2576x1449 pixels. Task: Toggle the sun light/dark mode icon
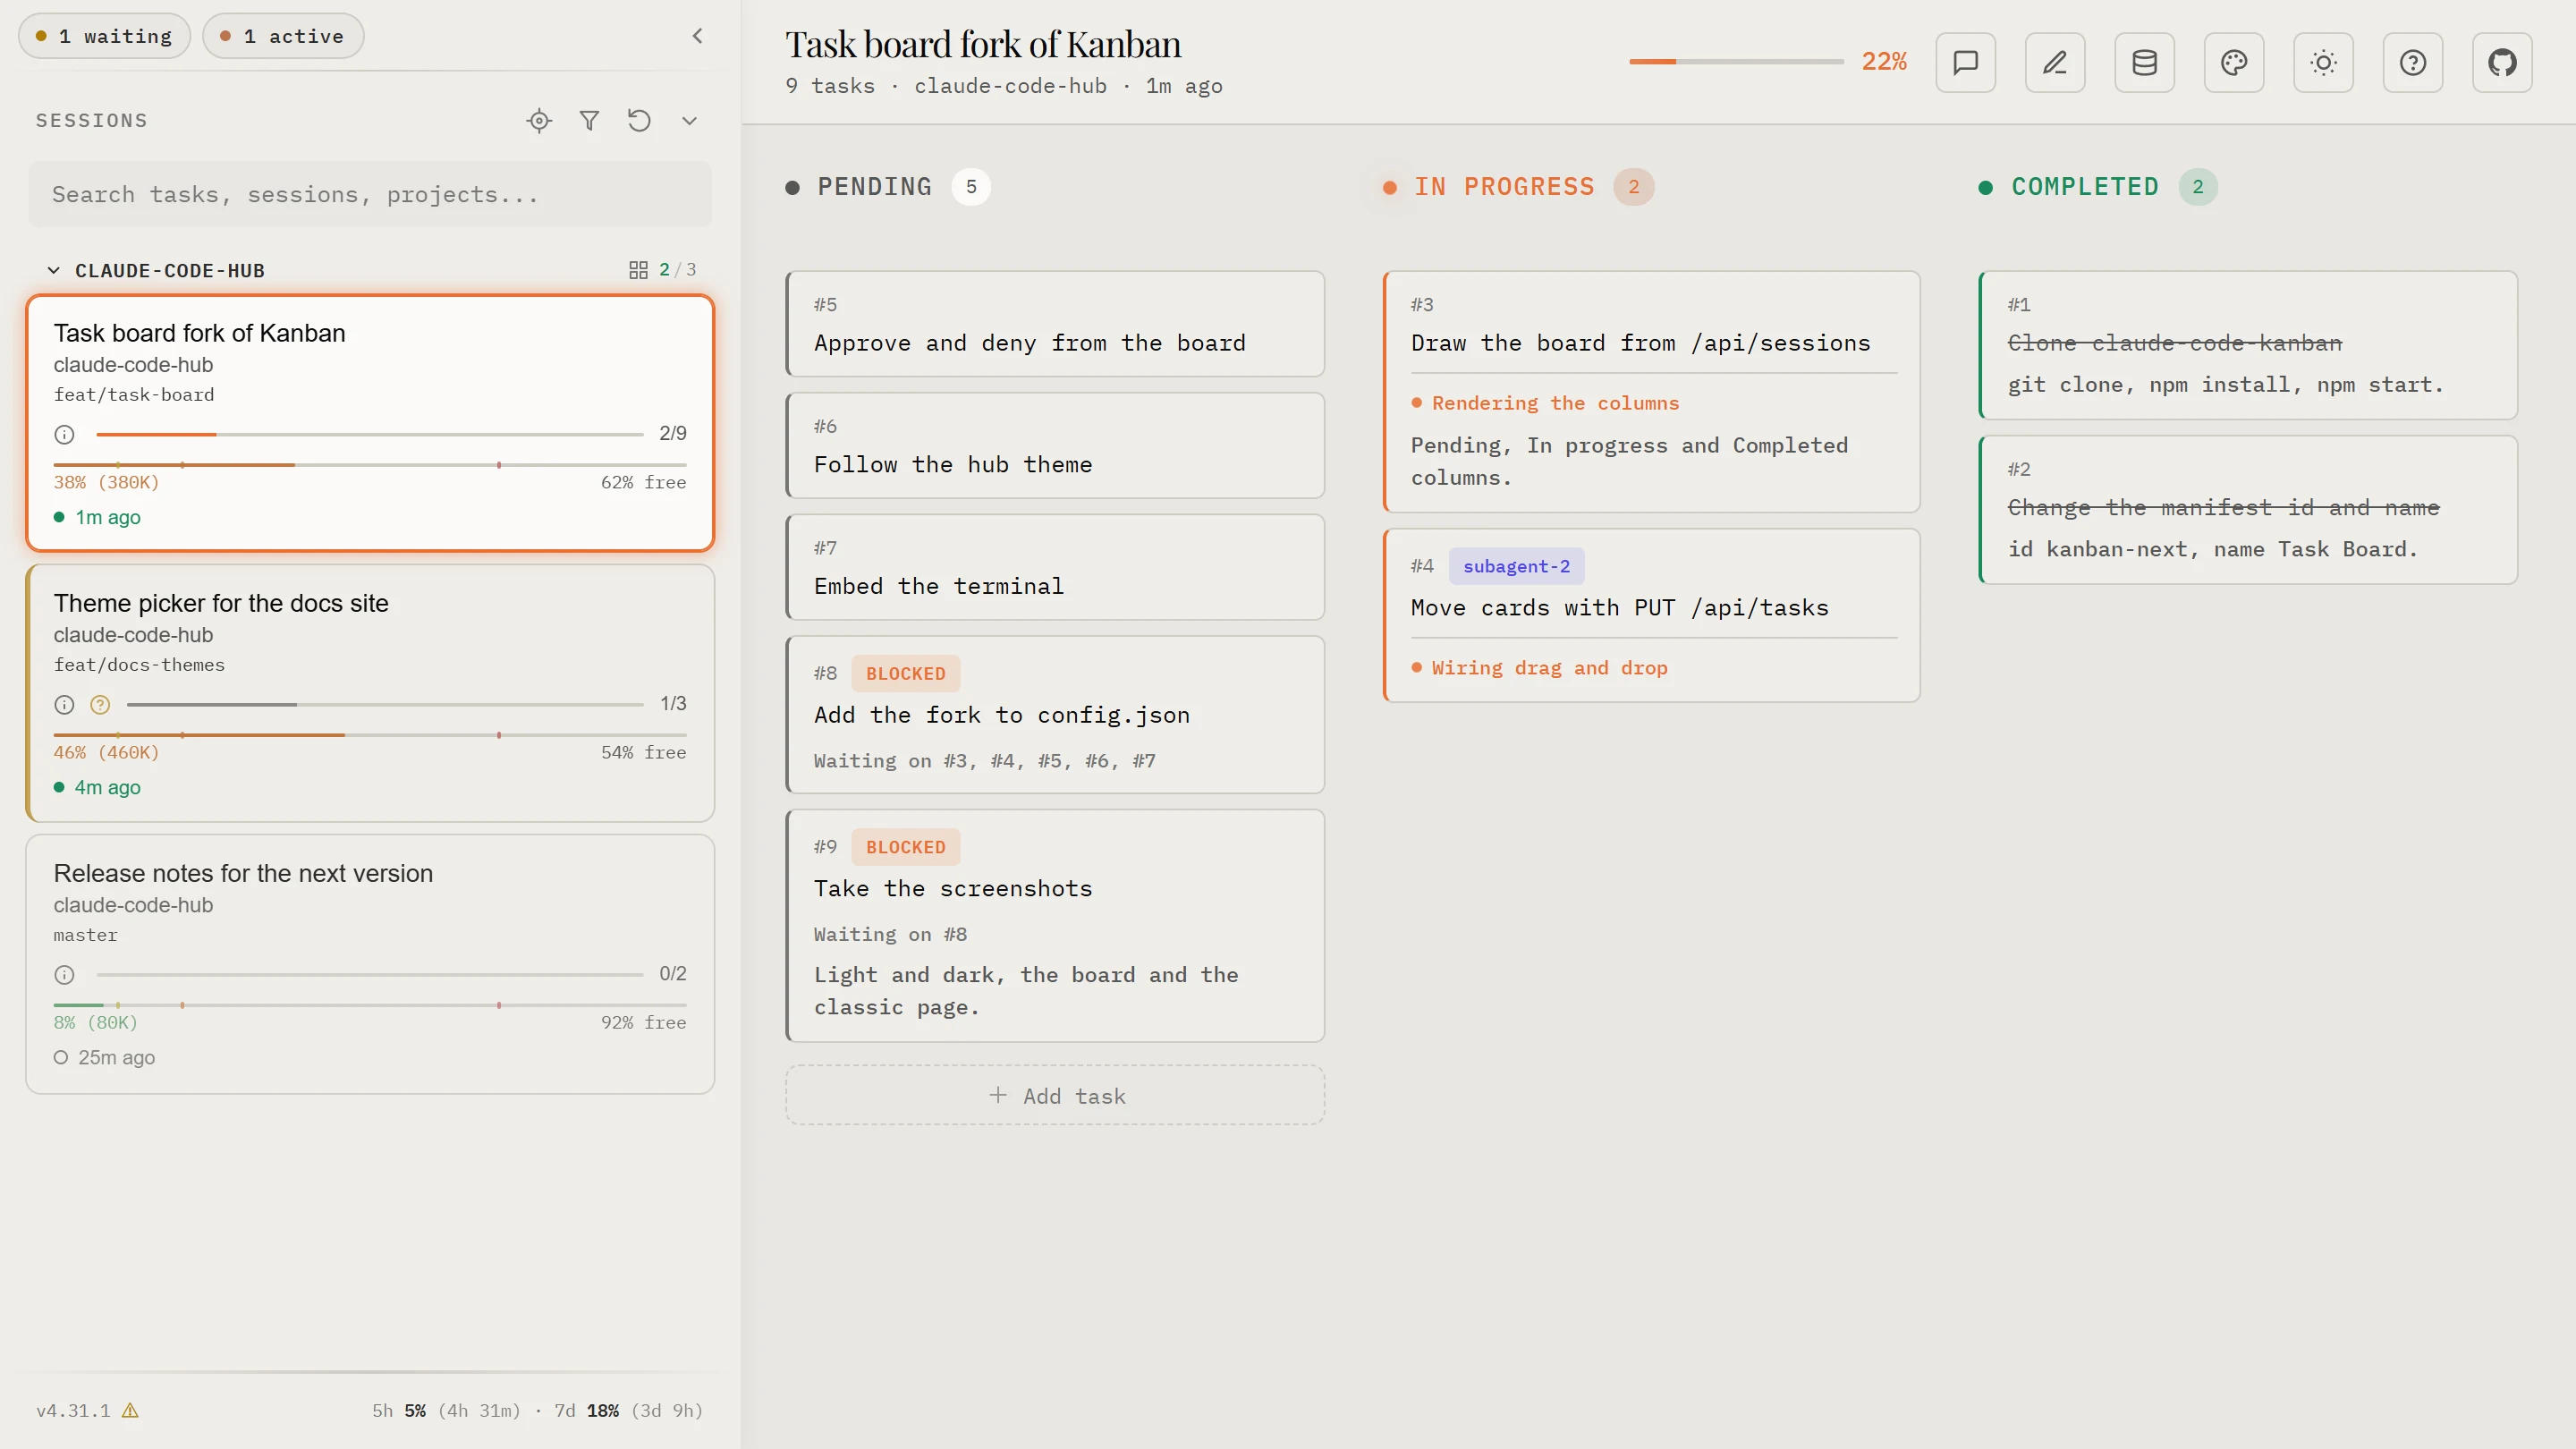(x=2323, y=62)
